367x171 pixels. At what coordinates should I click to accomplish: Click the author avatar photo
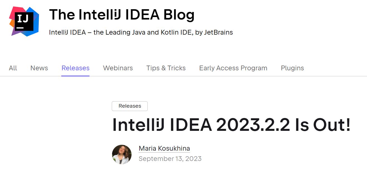(x=122, y=154)
